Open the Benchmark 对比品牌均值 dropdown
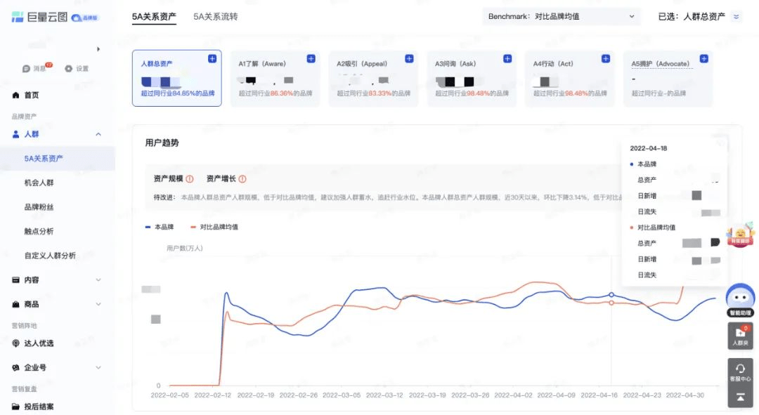This screenshot has width=759, height=415. (561, 16)
